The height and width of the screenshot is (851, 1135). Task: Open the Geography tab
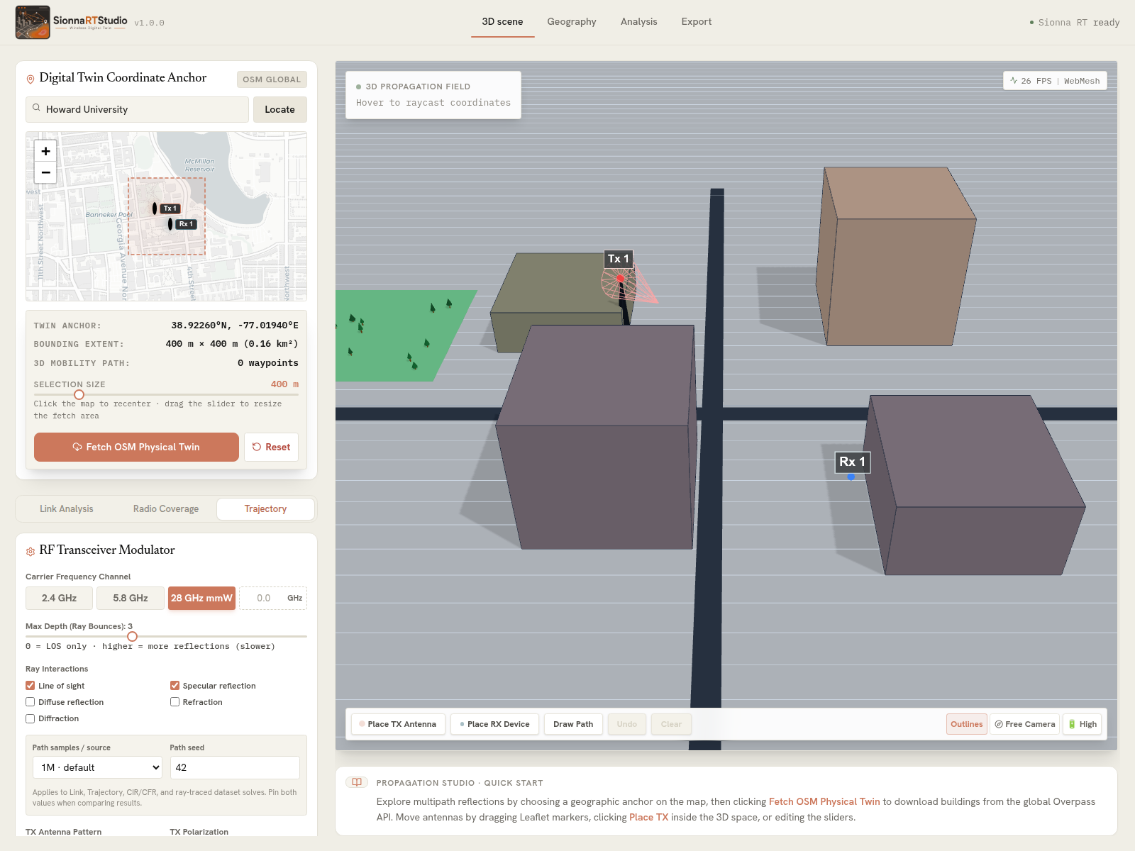[x=572, y=22]
